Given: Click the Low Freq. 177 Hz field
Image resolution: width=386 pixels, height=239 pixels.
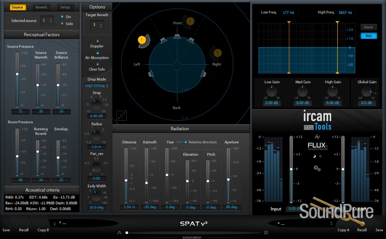Looking at the screenshot, I should tap(288, 13).
